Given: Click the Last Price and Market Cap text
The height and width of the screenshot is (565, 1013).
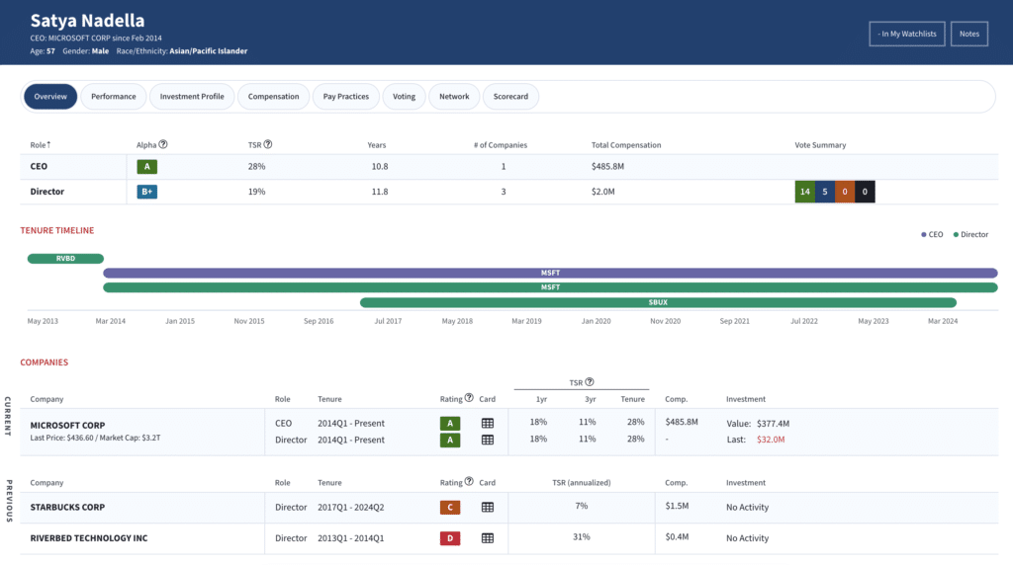Looking at the screenshot, I should pyautogui.click(x=95, y=438).
